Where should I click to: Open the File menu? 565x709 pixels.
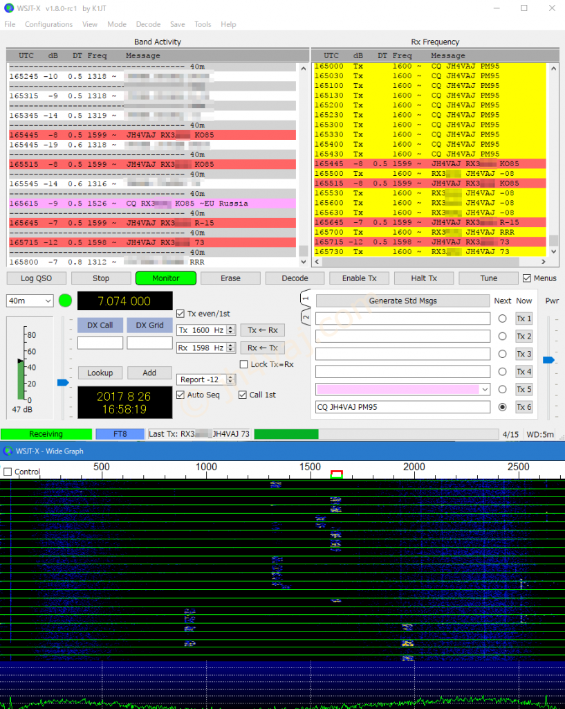tap(10, 24)
